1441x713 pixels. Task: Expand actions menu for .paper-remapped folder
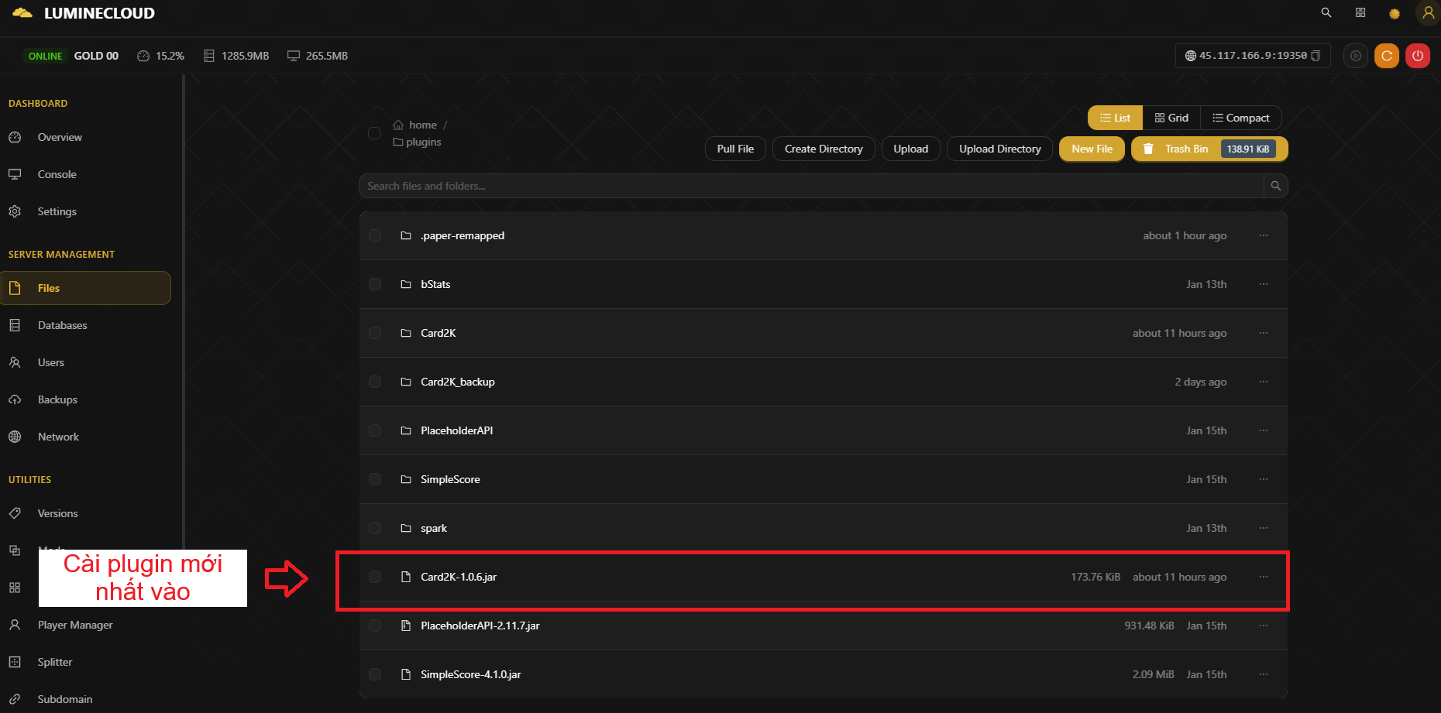point(1264,235)
